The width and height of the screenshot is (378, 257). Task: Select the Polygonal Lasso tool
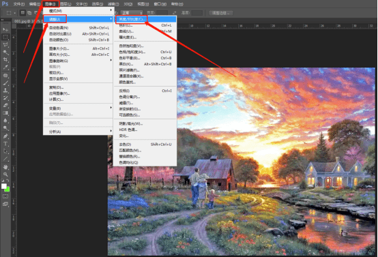(x=5, y=44)
